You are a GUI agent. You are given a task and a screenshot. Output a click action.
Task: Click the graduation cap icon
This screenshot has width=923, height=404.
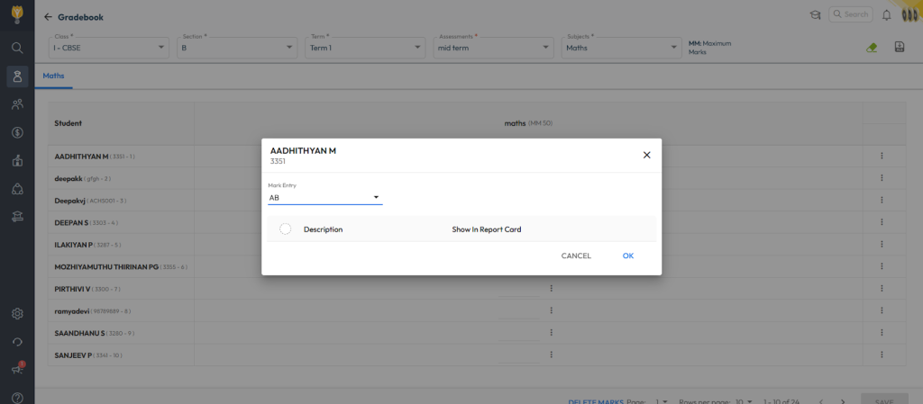(815, 14)
